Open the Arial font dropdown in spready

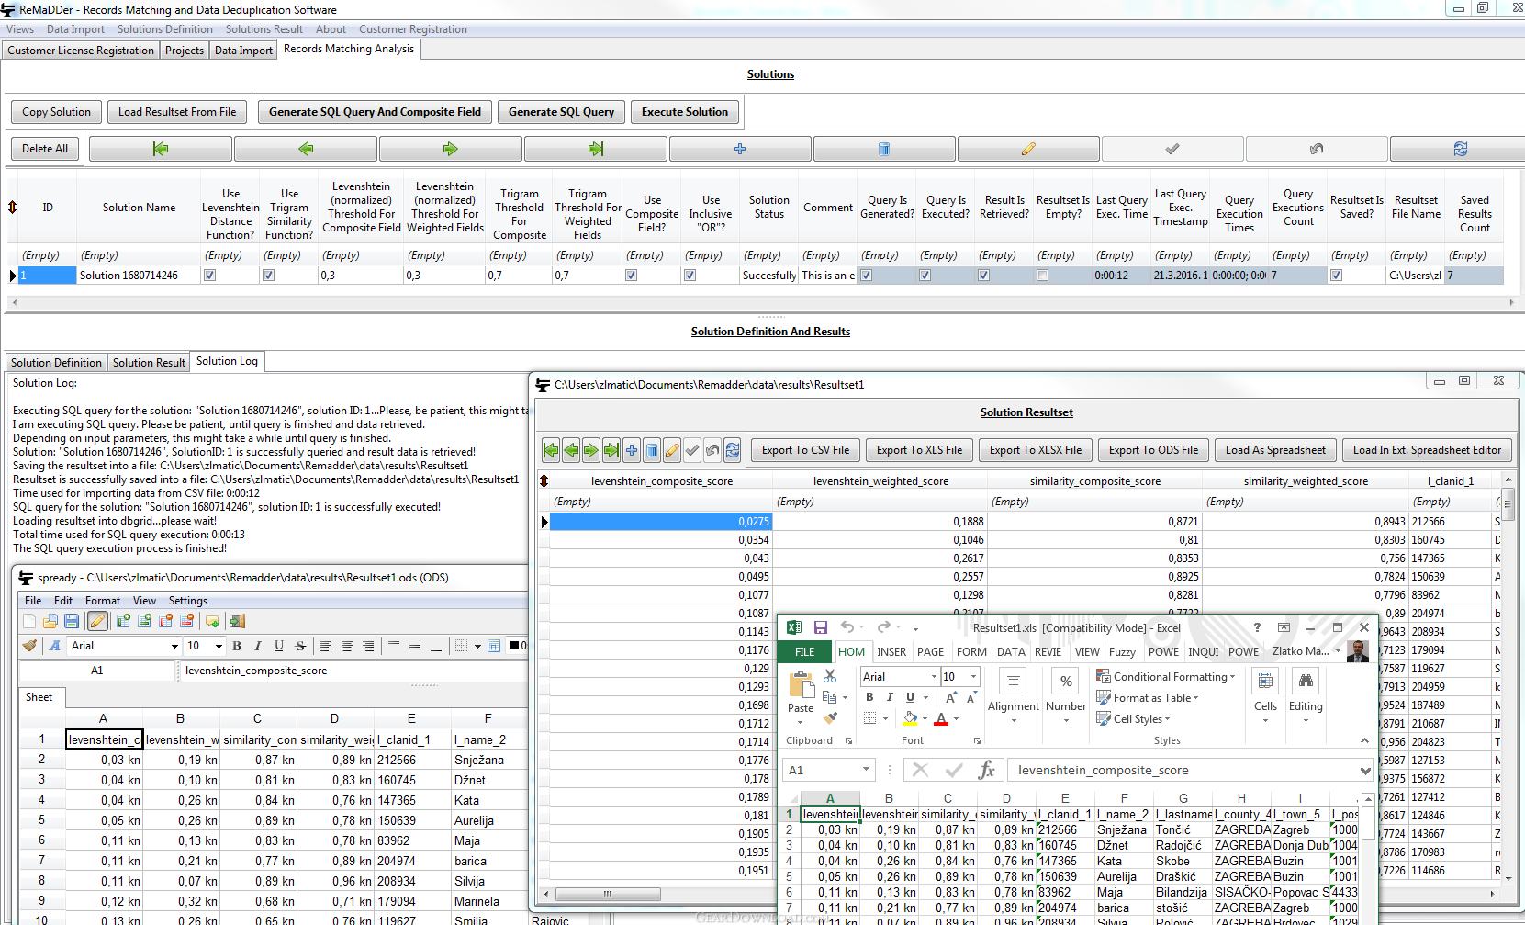click(x=174, y=646)
